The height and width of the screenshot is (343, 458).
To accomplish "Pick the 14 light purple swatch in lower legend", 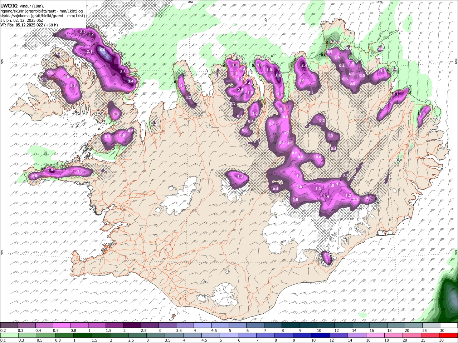I will coord(357,335).
